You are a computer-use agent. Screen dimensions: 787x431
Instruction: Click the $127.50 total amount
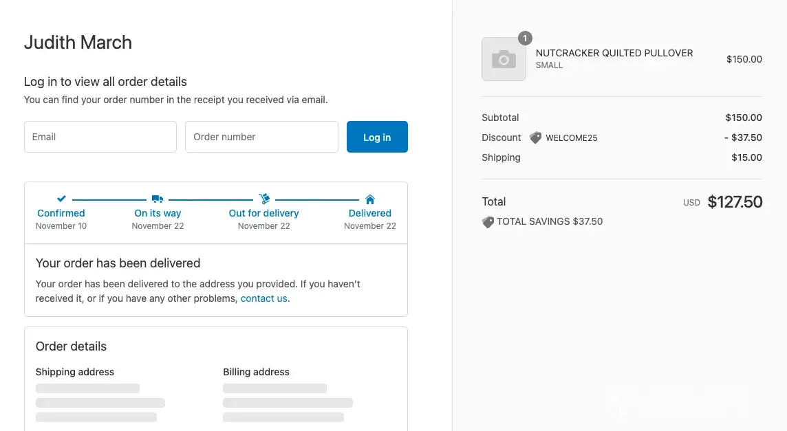click(735, 201)
